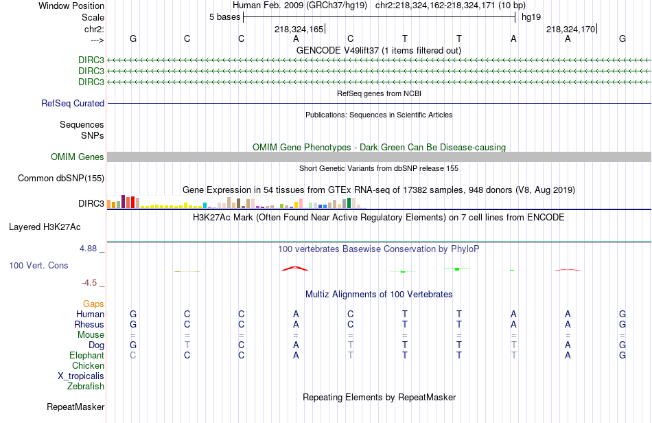Click the 218,324,165 position marker
652x423 pixels.
tap(299, 29)
